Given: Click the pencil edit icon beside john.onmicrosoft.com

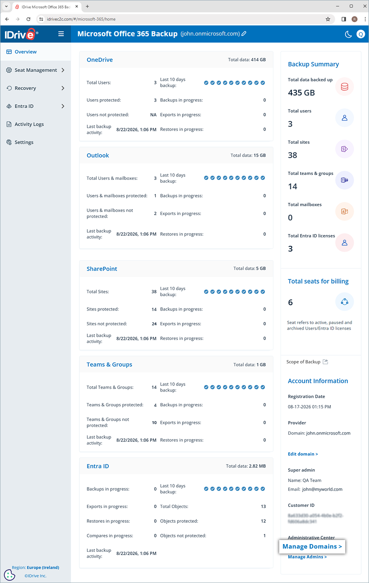Looking at the screenshot, I should [x=244, y=34].
